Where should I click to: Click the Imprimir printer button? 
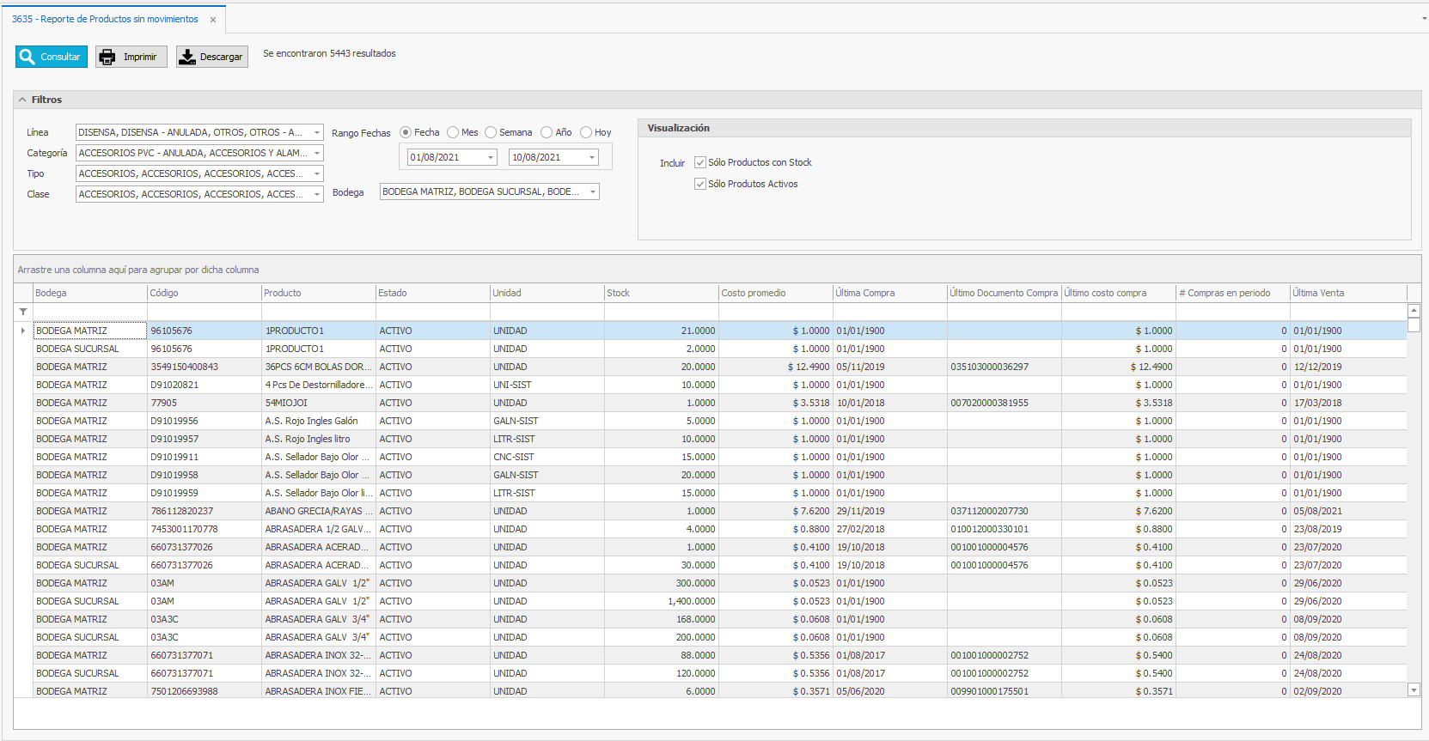[131, 57]
